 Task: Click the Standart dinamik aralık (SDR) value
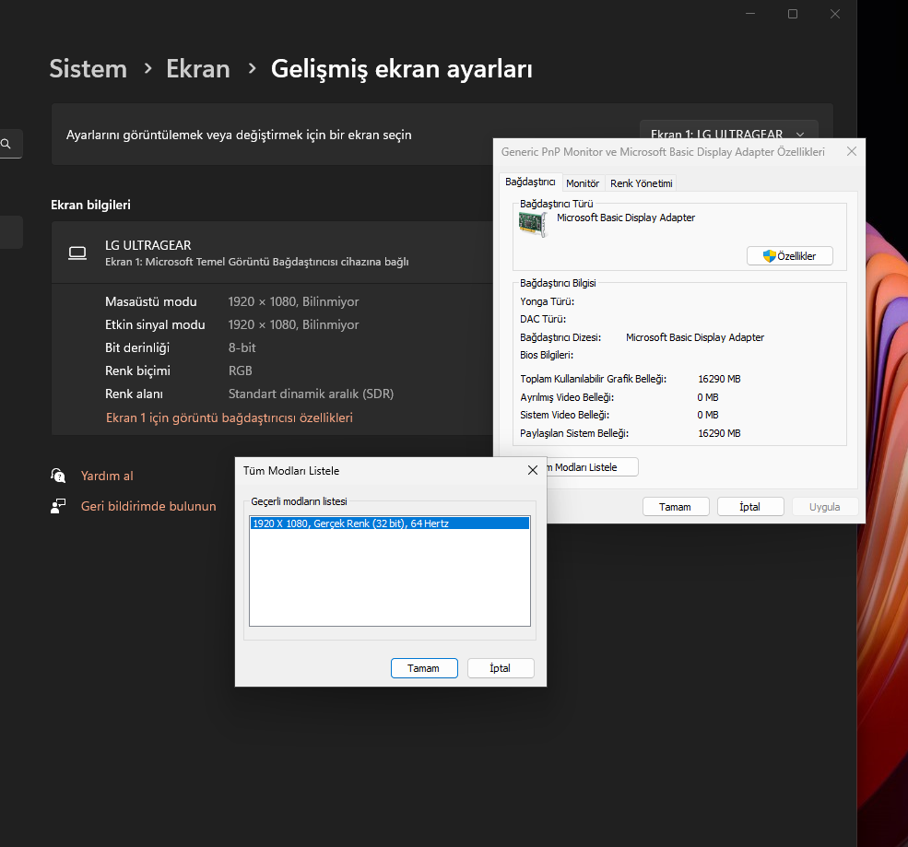click(311, 394)
